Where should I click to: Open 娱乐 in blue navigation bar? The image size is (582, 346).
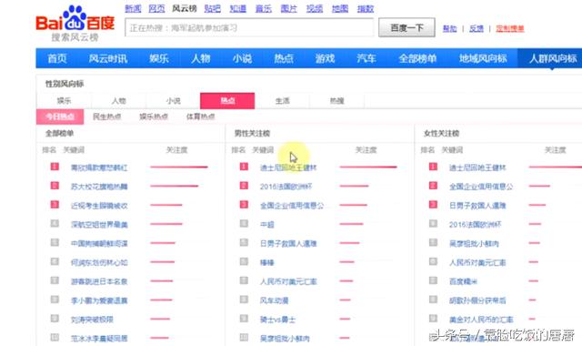pyautogui.click(x=159, y=58)
